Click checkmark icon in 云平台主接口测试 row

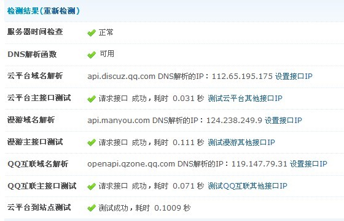[92, 99]
